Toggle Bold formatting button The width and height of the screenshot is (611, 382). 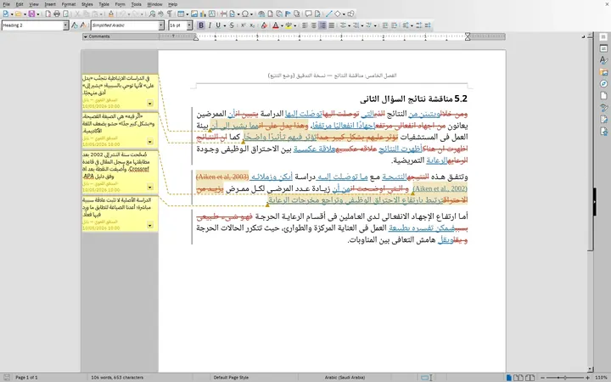(201, 25)
